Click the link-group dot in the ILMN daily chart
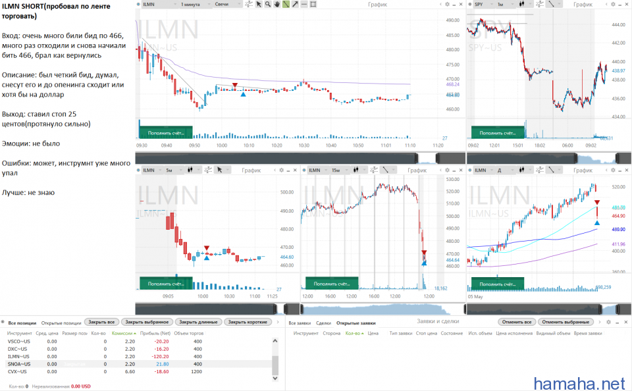Image resolution: width=632 pixels, height=391 pixels. click(470, 170)
